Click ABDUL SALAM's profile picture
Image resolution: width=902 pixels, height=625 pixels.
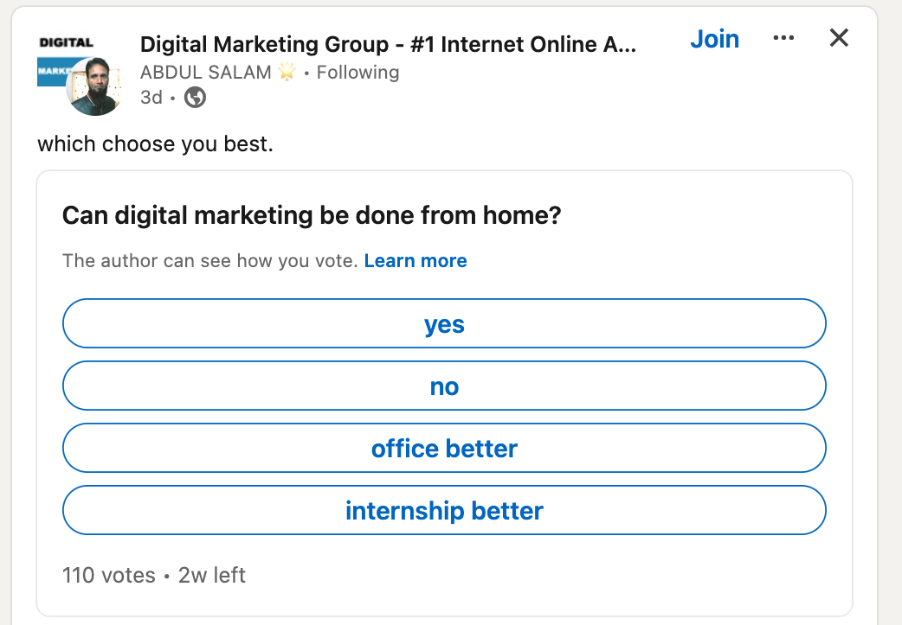93,86
